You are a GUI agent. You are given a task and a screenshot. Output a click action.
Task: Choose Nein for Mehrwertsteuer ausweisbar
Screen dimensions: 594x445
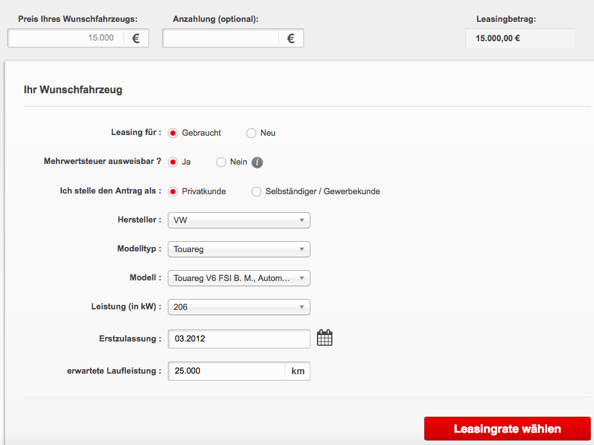point(221,162)
